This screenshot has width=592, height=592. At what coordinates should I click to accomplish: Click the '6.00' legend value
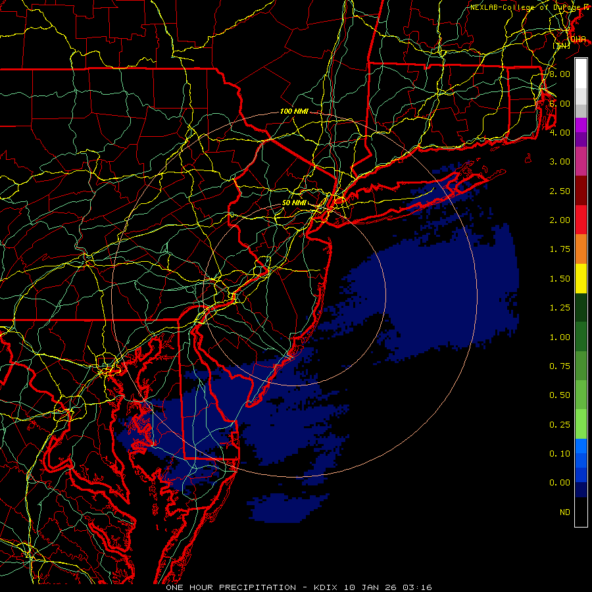(x=560, y=103)
